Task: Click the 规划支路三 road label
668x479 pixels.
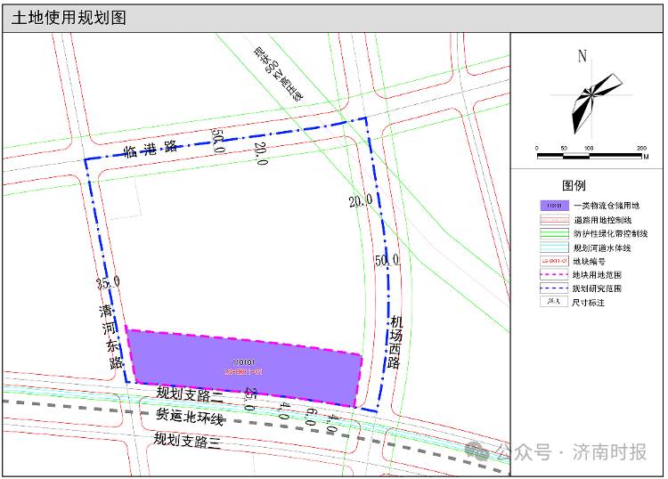Action: click(186, 439)
